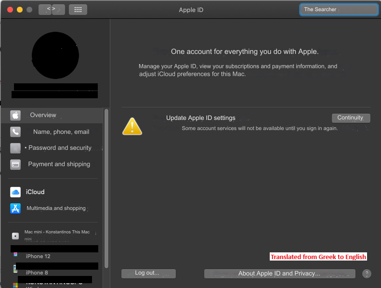The height and width of the screenshot is (288, 381).
Task: Go forward with the forward arrow button
Action: (58, 10)
